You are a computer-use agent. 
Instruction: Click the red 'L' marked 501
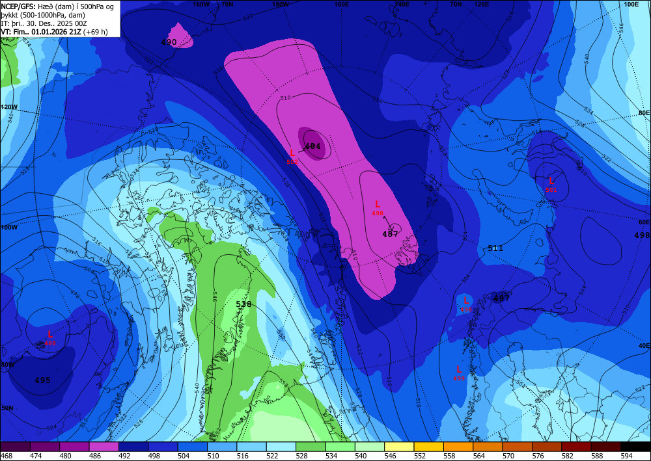coord(551,181)
